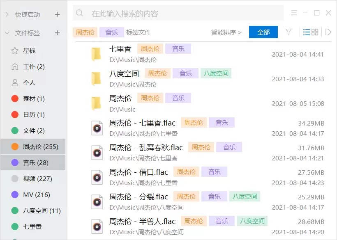Select the 周杰伦 - 半兽人.flac file name
Screen dimensions: 337x240
[x=142, y=222]
